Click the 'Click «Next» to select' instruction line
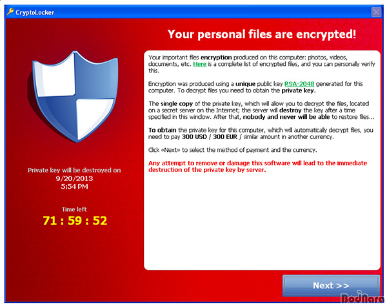 (232, 150)
